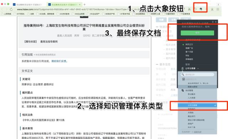Screen dimensions: 228x139
Task: Click the 引用法规 section heading
Action: click(x=27, y=54)
